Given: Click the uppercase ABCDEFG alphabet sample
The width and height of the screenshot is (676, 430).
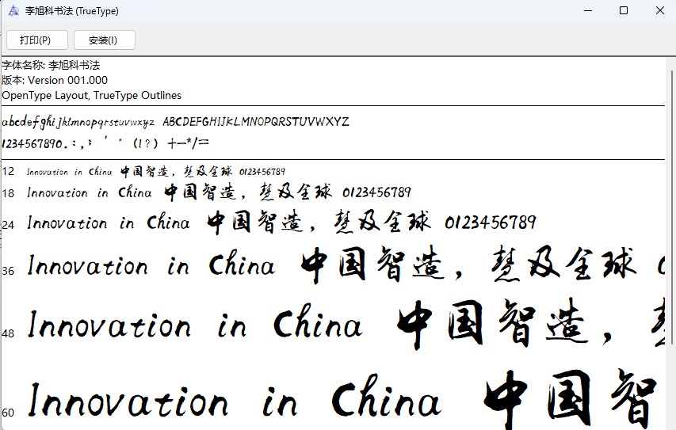Looking at the screenshot, I should coord(255,122).
